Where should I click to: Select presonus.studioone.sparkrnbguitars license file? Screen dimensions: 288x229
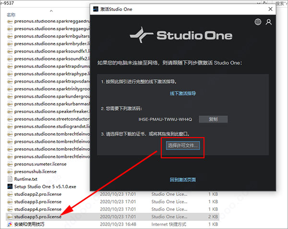tap(52, 36)
